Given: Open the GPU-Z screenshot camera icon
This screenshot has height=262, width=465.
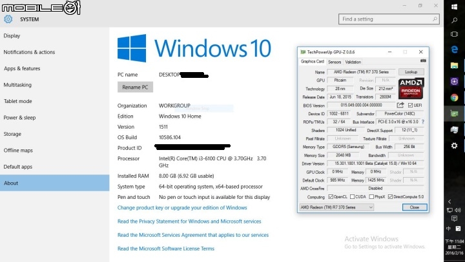Looking at the screenshot, I should click(423, 61).
